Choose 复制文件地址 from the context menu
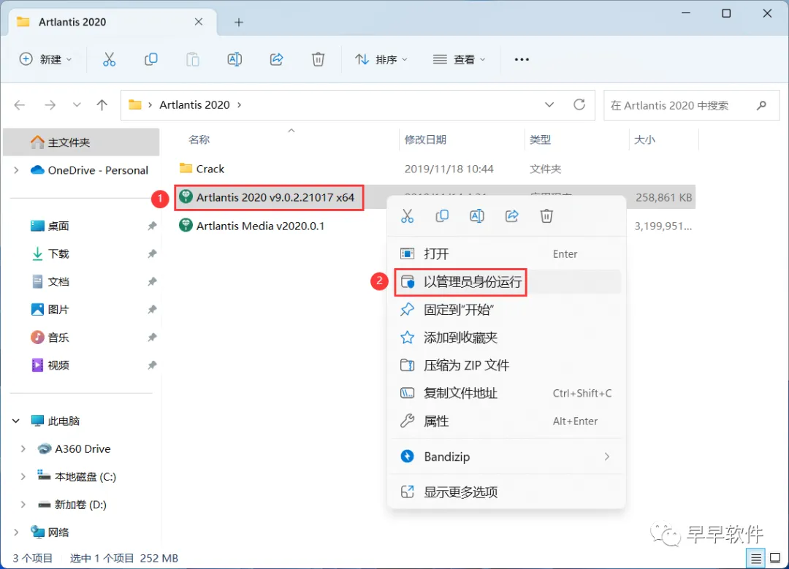The image size is (789, 569). click(x=507, y=393)
